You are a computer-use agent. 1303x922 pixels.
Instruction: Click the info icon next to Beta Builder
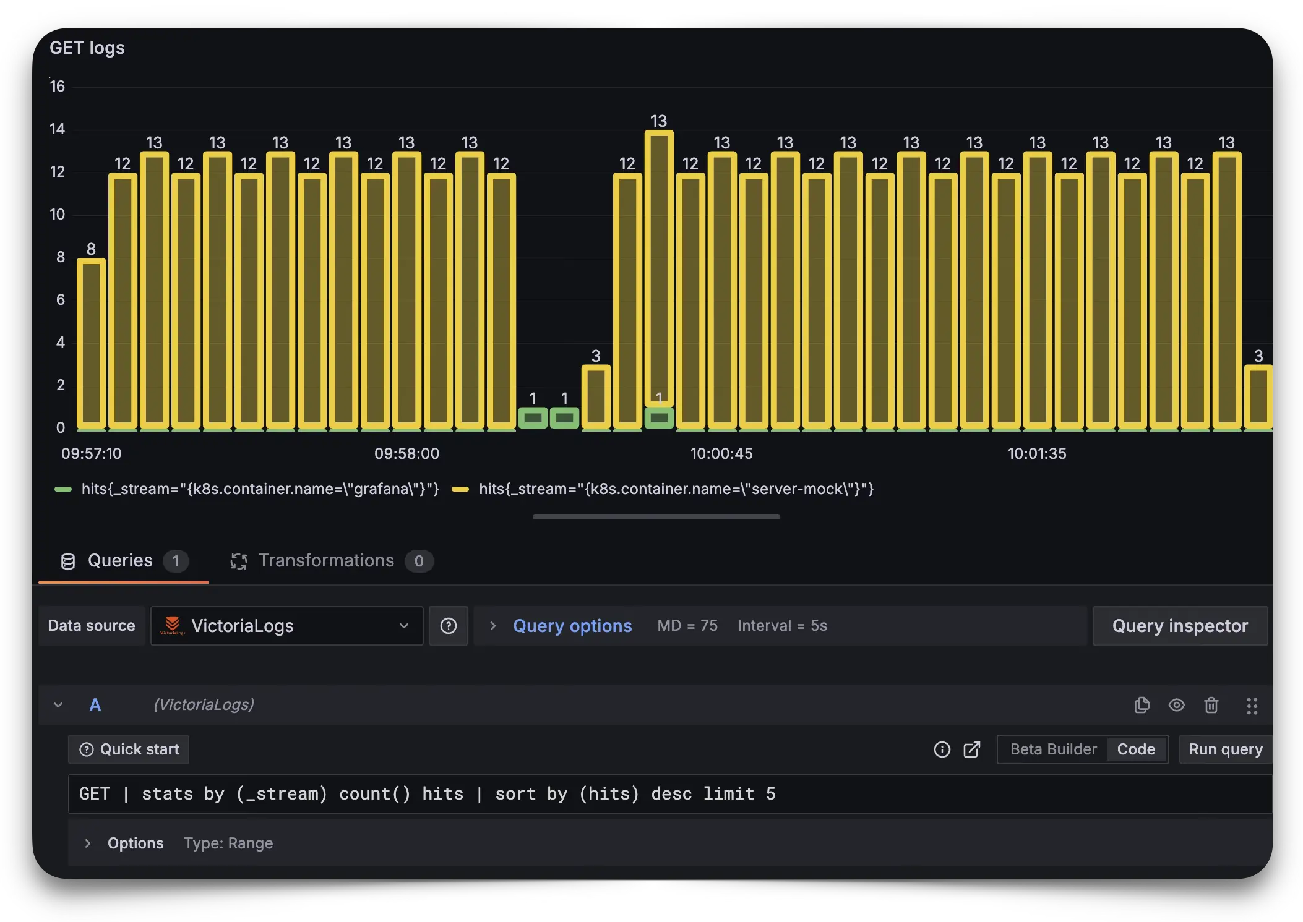[x=942, y=749]
